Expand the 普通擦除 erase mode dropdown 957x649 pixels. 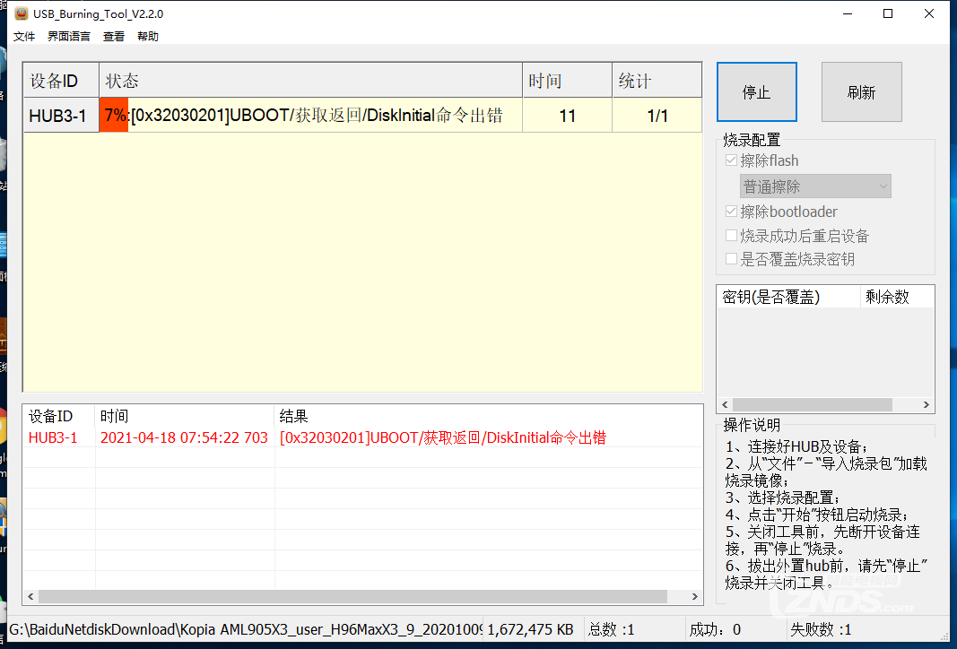(x=815, y=186)
